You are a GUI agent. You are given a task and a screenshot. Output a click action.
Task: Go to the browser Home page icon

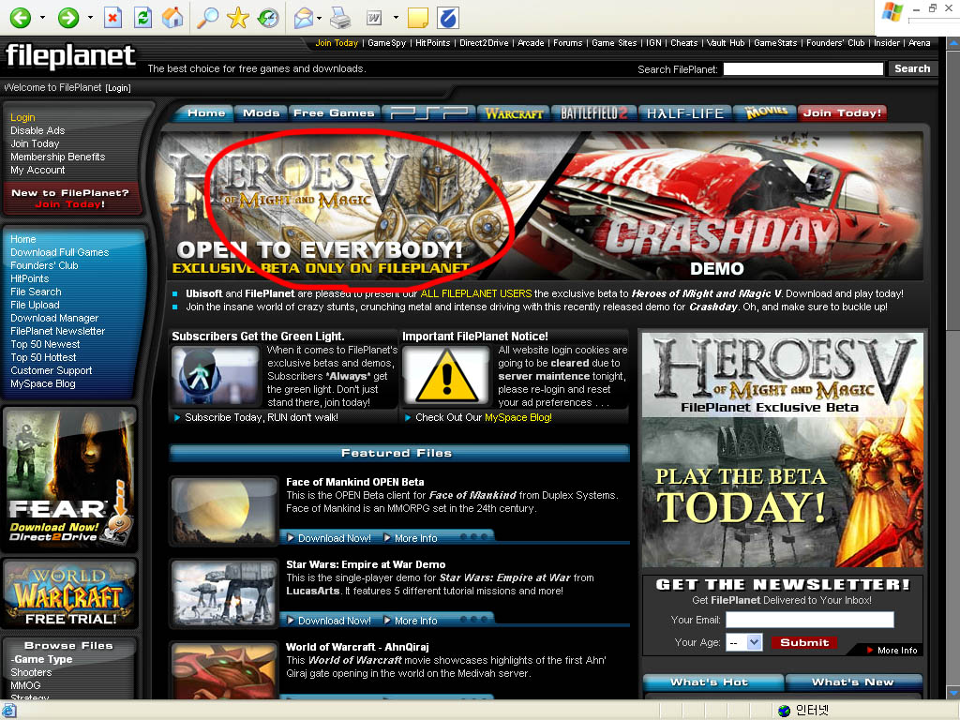pos(172,18)
